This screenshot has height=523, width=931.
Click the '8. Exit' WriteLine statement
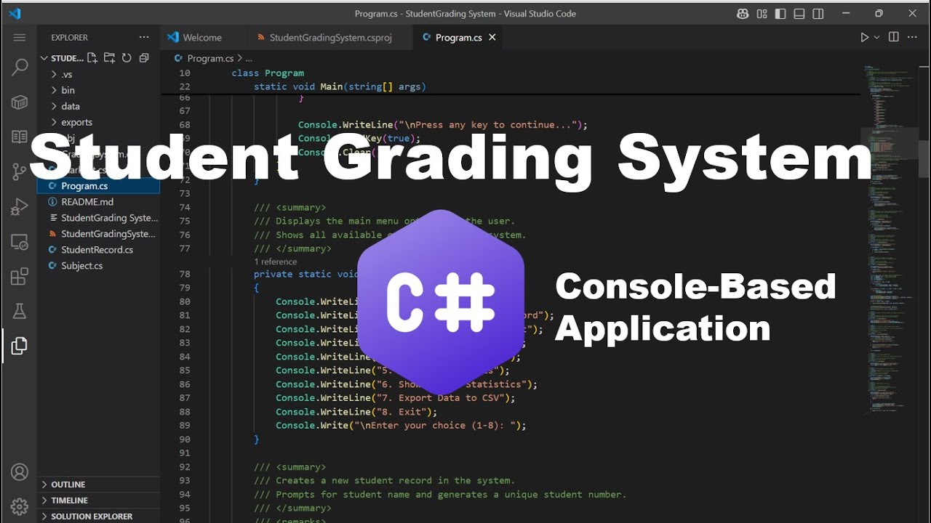click(x=356, y=412)
